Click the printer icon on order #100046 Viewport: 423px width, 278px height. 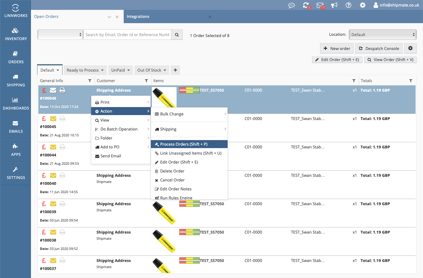(62, 90)
